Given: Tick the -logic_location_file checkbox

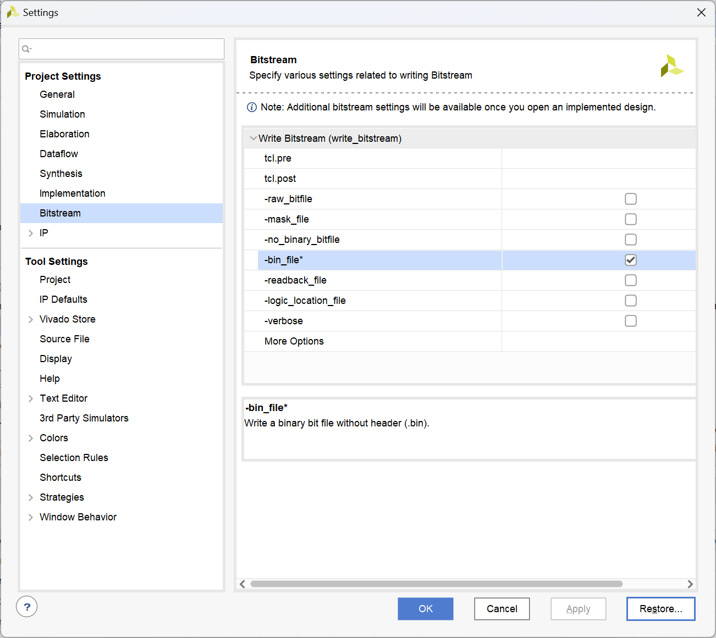Looking at the screenshot, I should click(631, 301).
